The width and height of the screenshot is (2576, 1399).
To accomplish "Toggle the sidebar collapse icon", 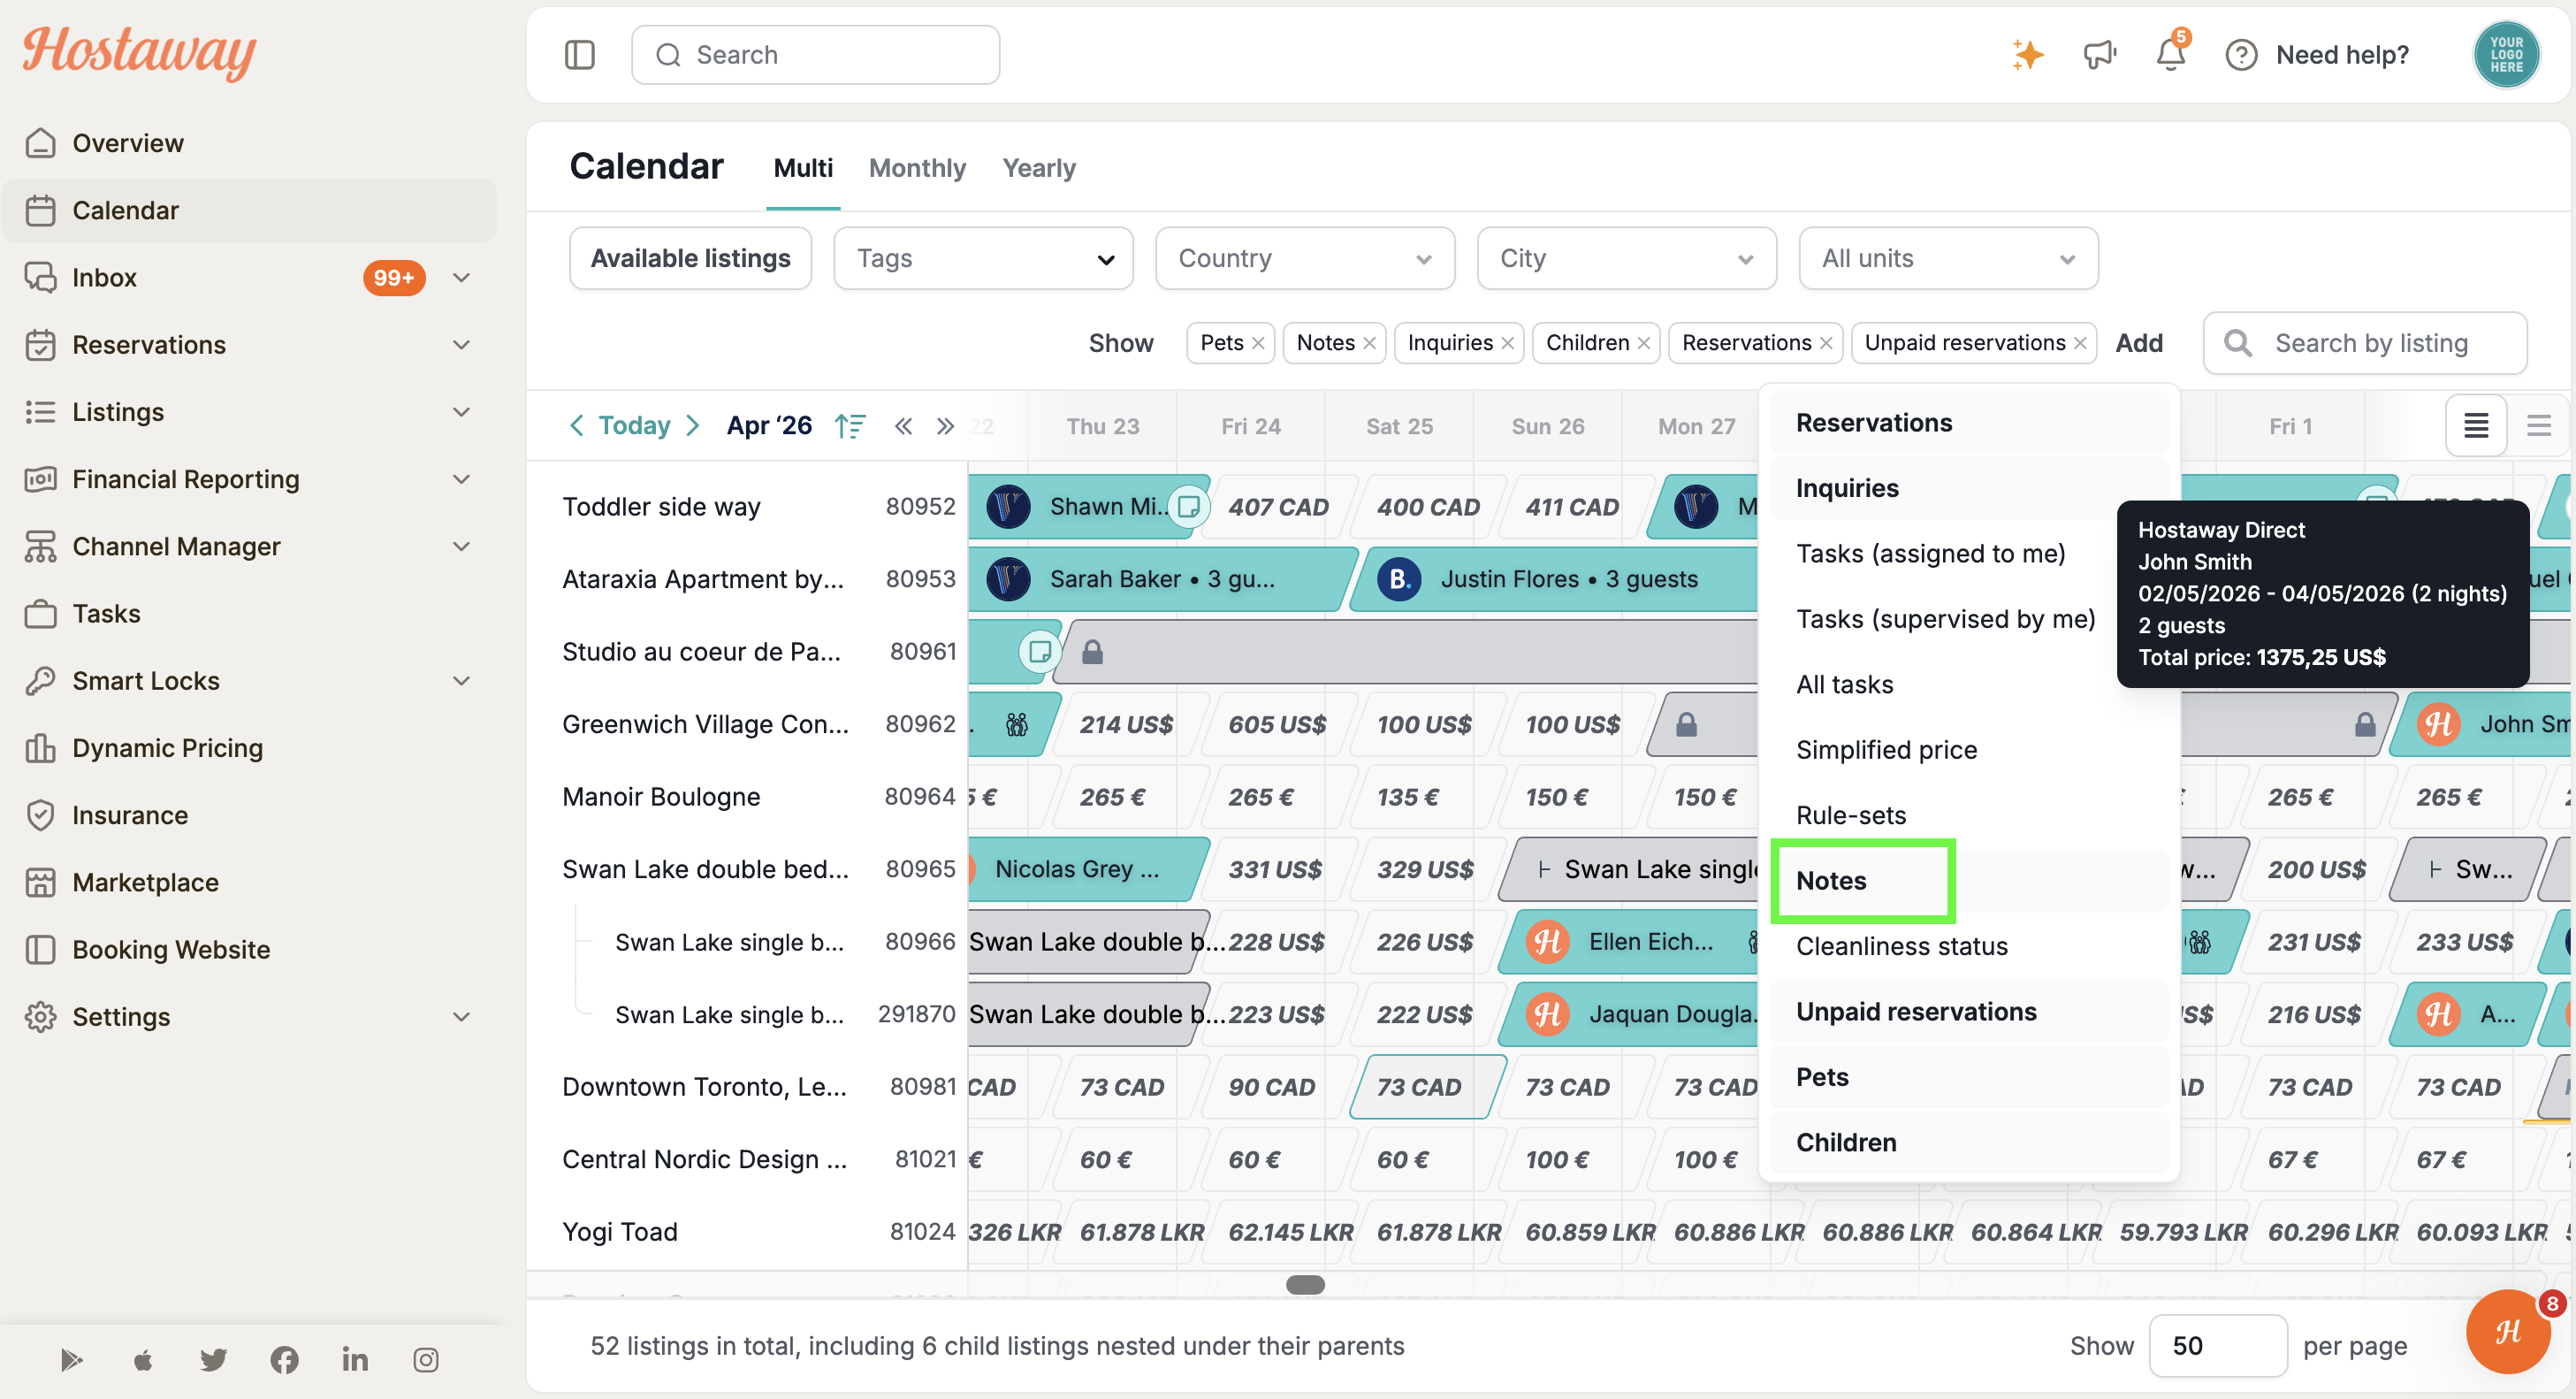I will coord(579,55).
